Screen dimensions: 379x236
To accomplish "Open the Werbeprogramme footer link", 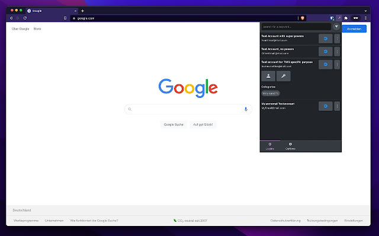I will [x=26, y=221].
